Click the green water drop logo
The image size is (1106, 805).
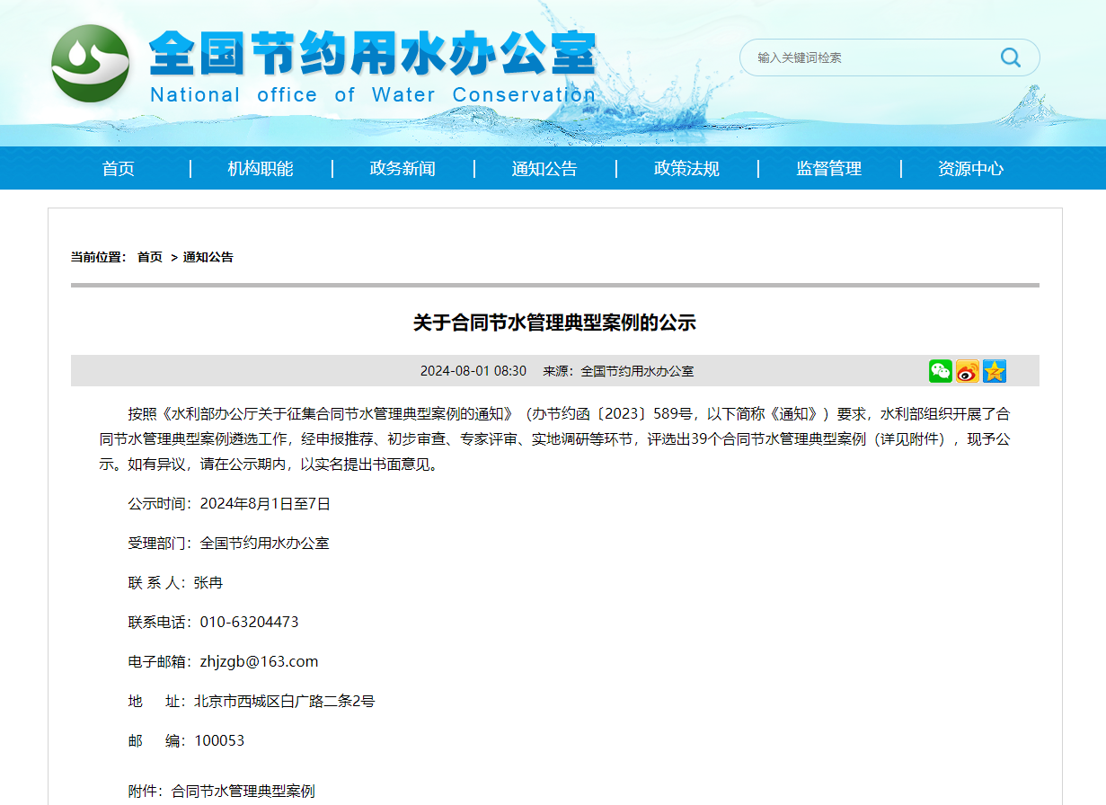[x=90, y=63]
